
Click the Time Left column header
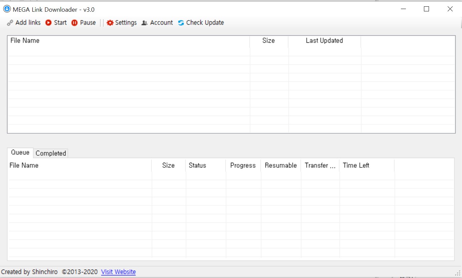367,165
